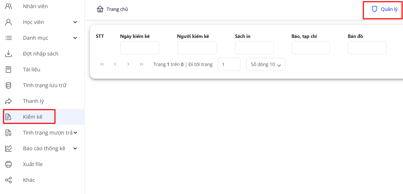Click the book icon next to Tài liệu
This screenshot has width=403, height=194.
coord(8,69)
